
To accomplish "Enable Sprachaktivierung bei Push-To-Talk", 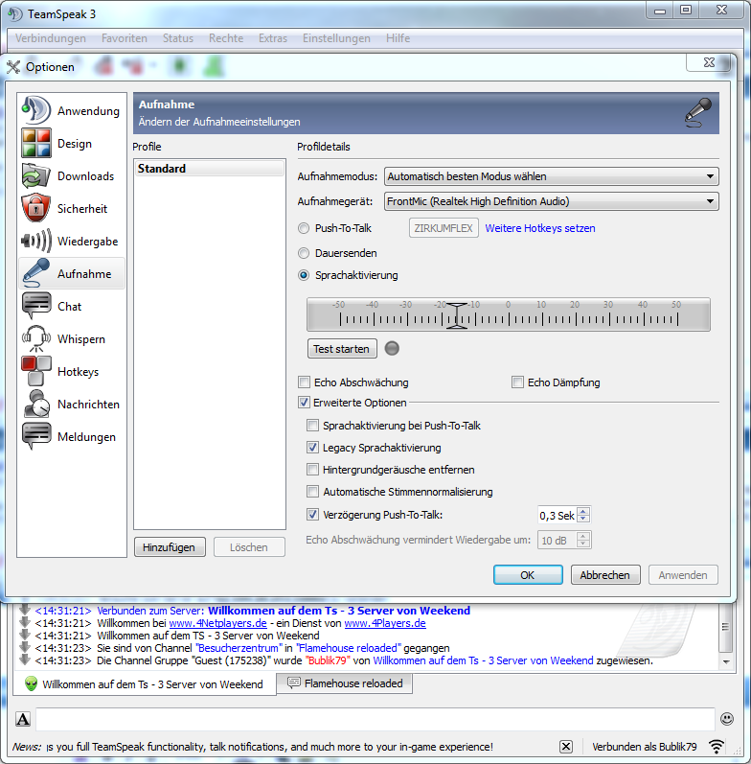I will point(312,426).
